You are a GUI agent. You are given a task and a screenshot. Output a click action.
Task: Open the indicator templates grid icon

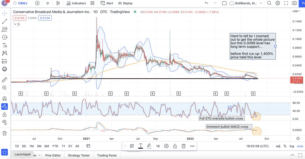(x=92, y=3)
